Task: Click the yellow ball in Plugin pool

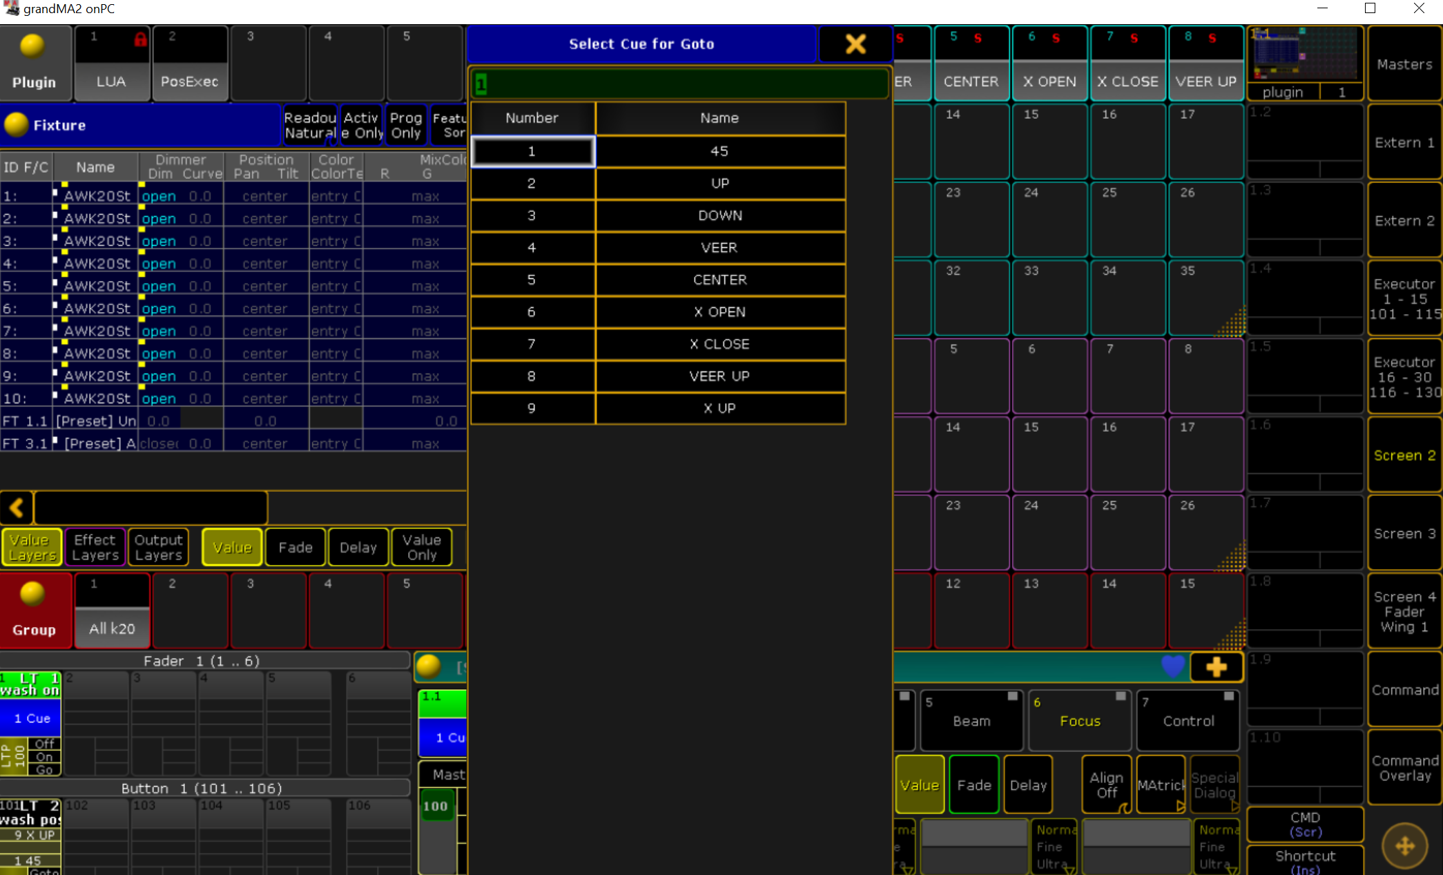Action: [32, 47]
